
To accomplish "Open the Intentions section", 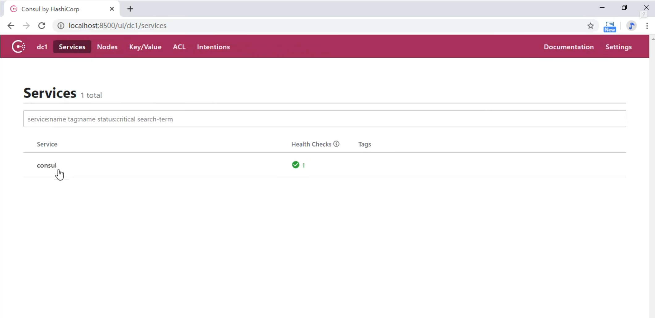I will (213, 47).
